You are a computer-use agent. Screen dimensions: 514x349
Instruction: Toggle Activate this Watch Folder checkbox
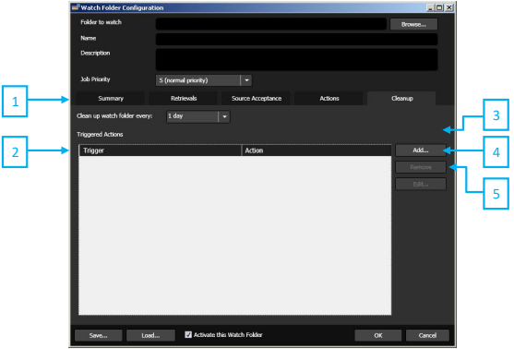[x=188, y=334]
